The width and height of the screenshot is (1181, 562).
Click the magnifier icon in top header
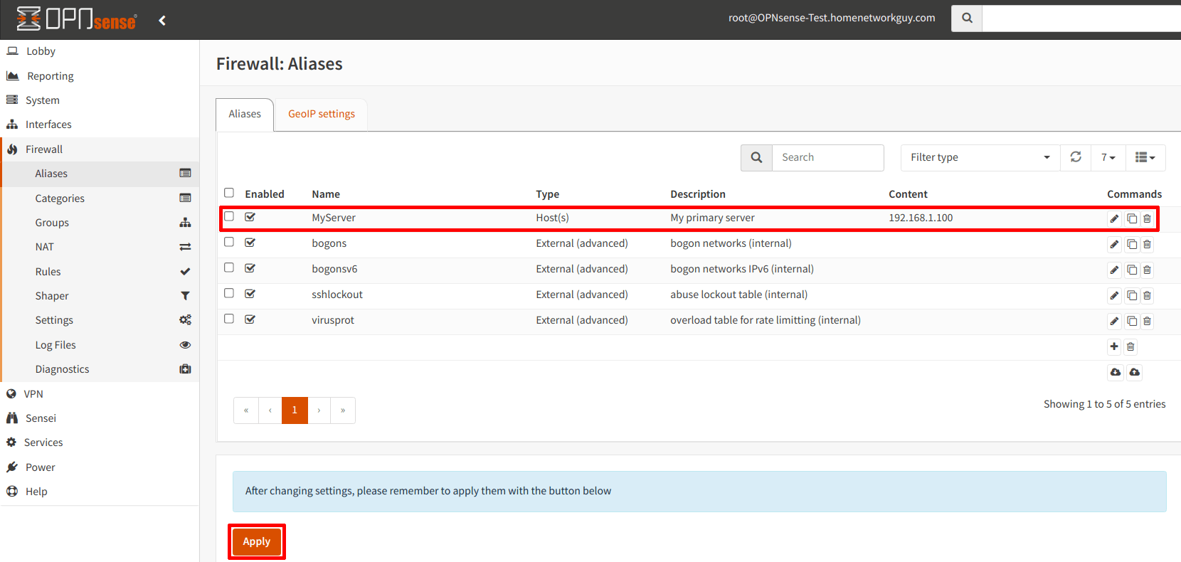[x=967, y=18]
